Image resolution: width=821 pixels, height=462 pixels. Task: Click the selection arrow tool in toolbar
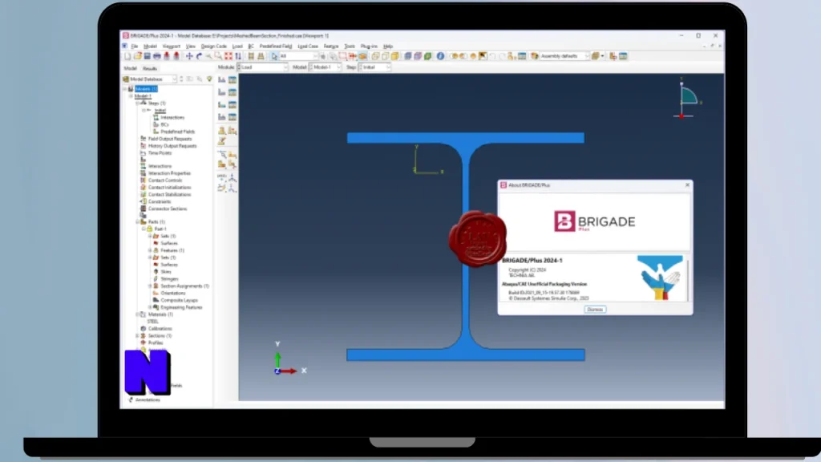tap(274, 56)
